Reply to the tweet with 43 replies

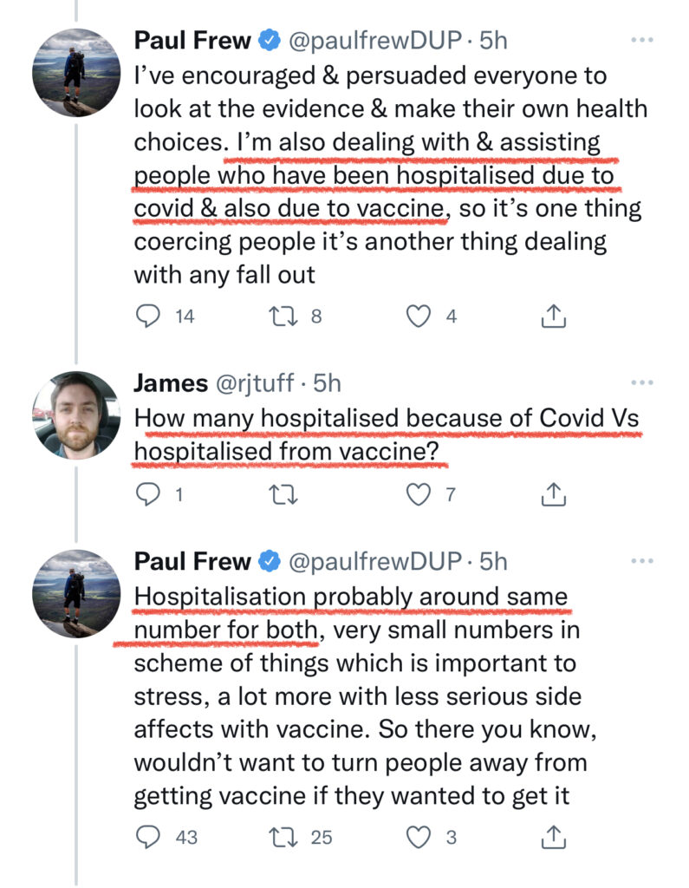click(x=148, y=837)
